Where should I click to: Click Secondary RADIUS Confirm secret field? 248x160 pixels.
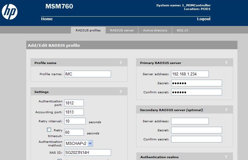point(196,139)
